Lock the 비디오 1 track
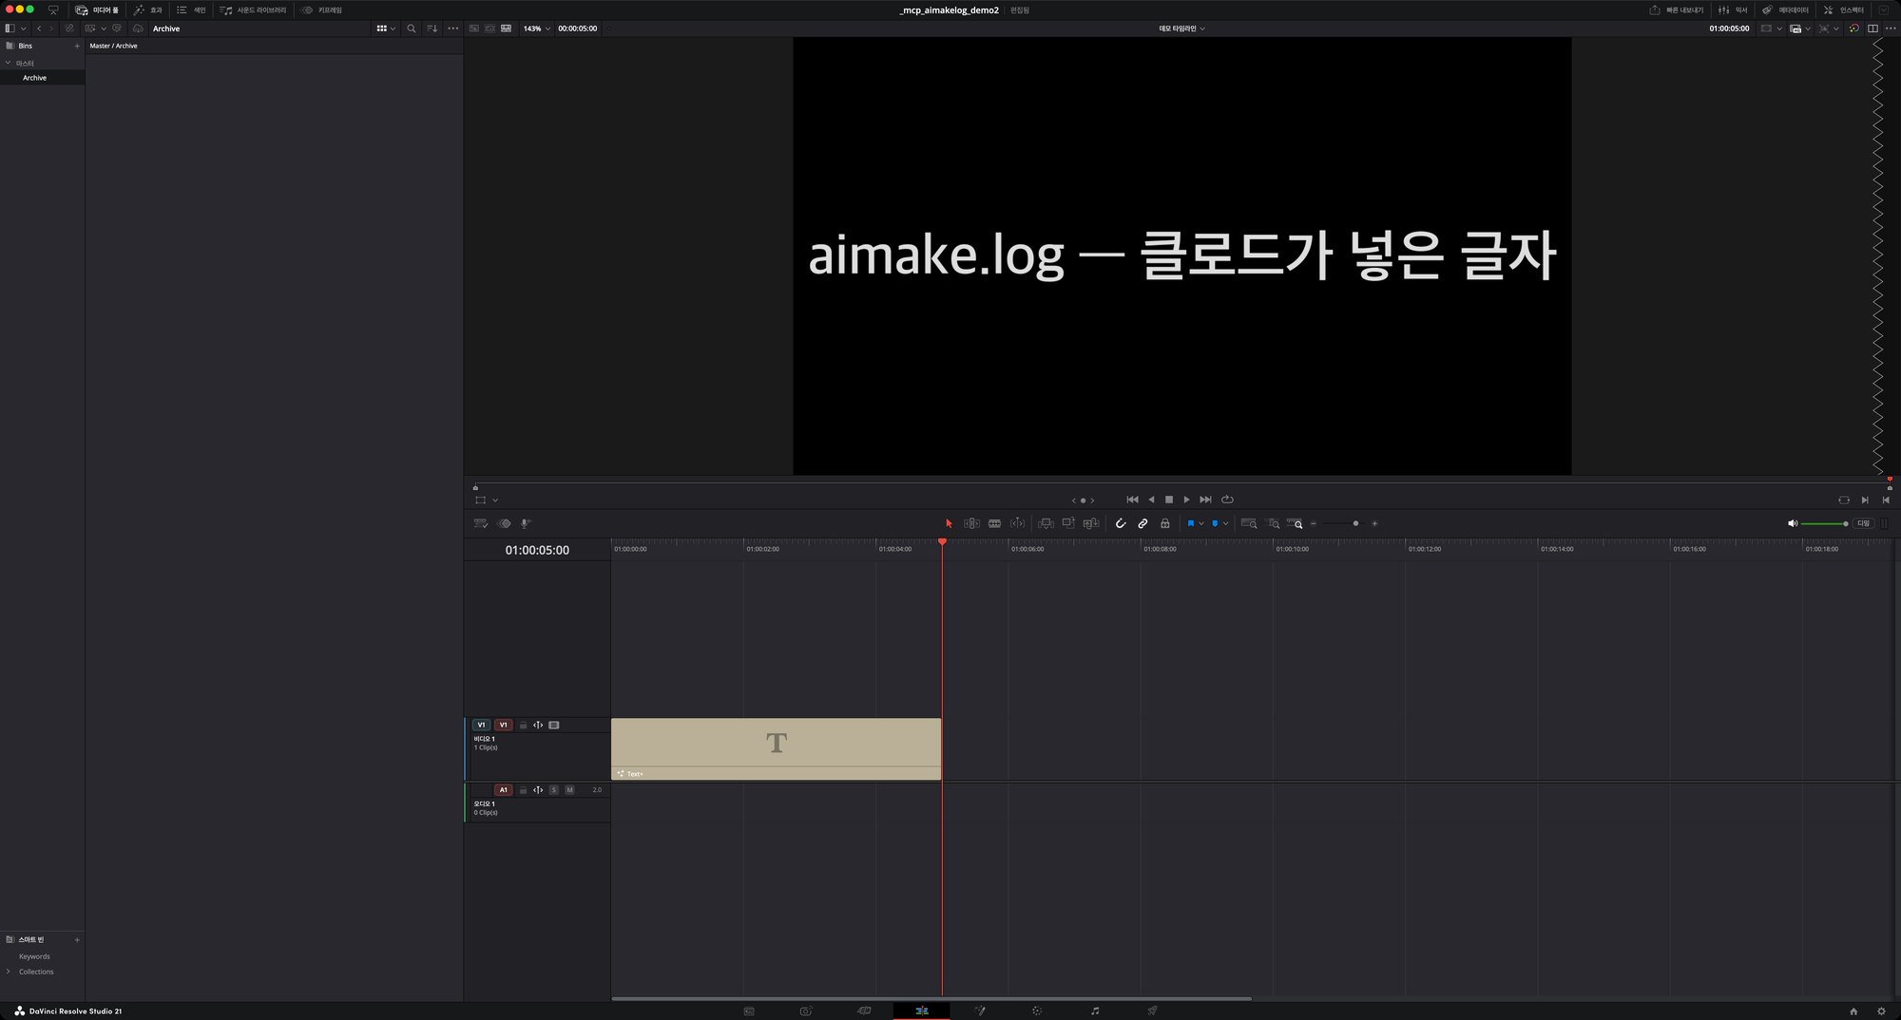1901x1020 pixels. click(523, 725)
